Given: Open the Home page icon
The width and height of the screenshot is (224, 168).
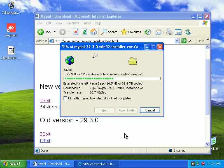Looking at the screenshot, I should click(94, 32).
